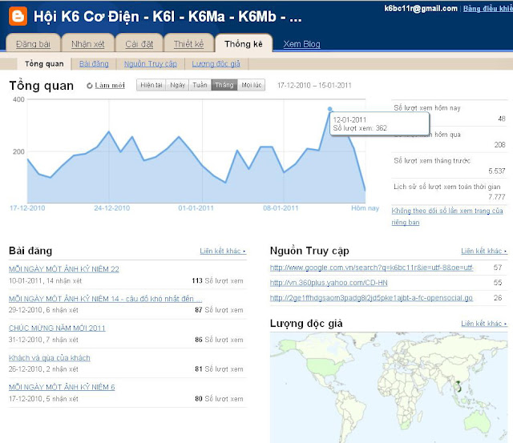
Task: Open post MỖI NGÀY MỘT ẢNH KỶ NIỆM 6
Action: (62, 387)
